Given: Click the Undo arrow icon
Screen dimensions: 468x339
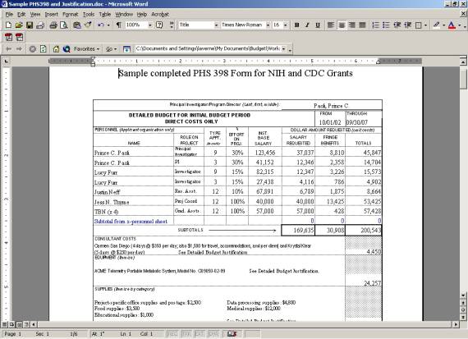Looking at the screenshot, I should [x=101, y=25].
